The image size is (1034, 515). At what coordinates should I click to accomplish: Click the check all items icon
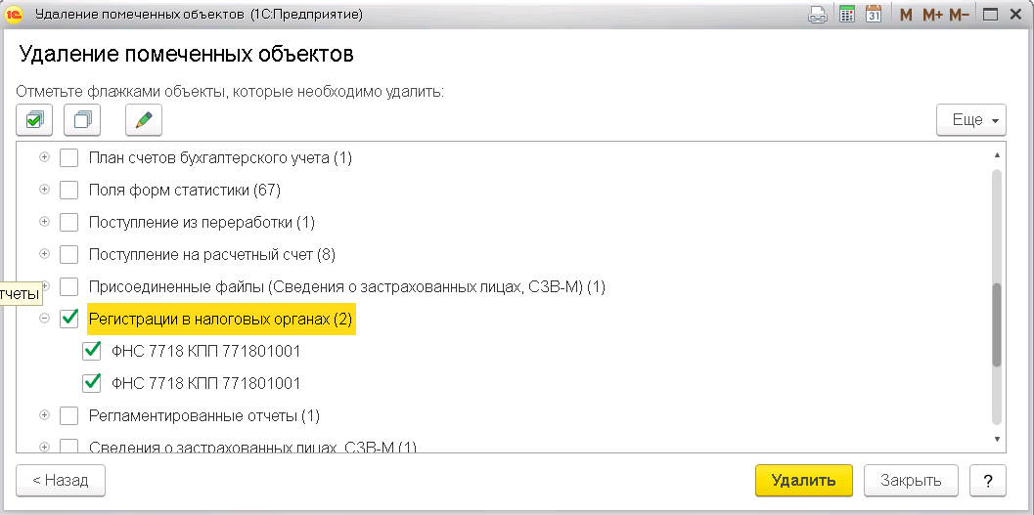(x=34, y=120)
